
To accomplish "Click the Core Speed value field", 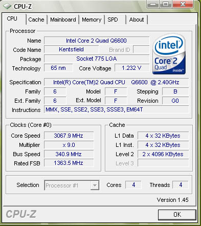I will click(x=69, y=136).
